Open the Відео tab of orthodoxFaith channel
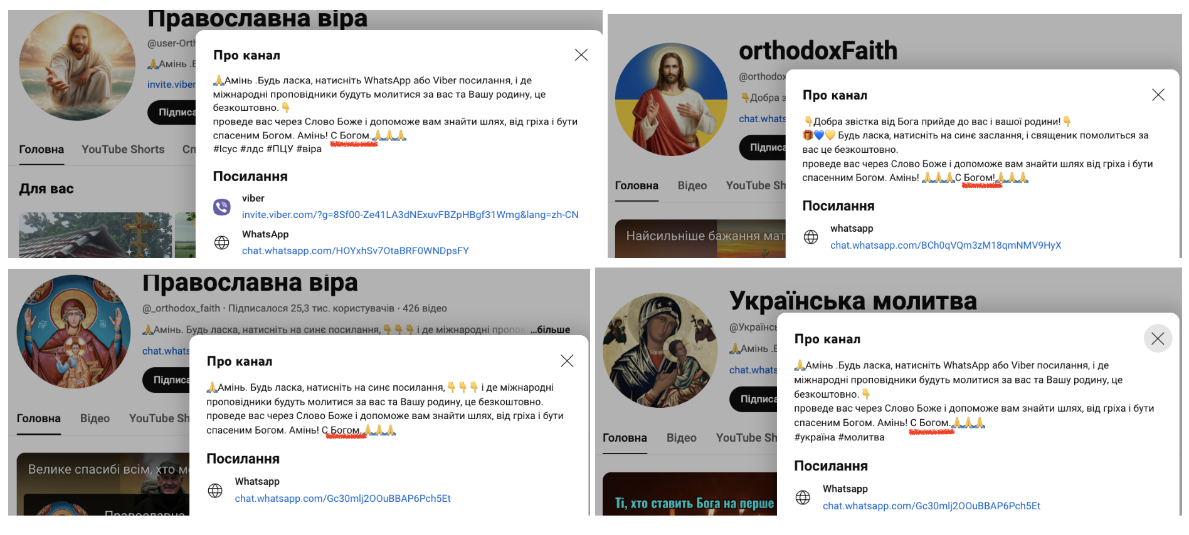 pos(692,185)
